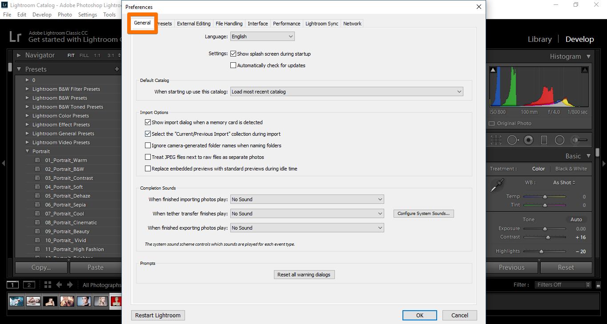Click the Temp slider handle
Screen dimensions: 607x324
(x=545, y=196)
